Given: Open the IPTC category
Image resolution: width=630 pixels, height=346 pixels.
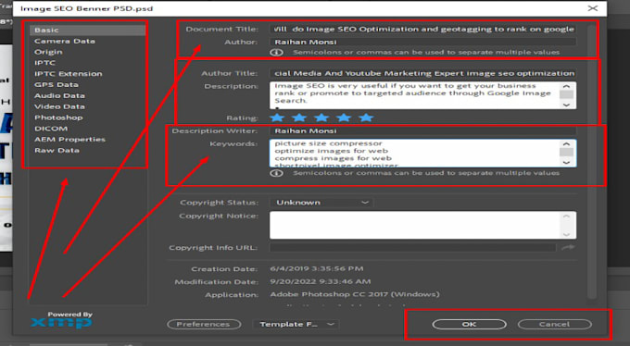Looking at the screenshot, I should [44, 63].
